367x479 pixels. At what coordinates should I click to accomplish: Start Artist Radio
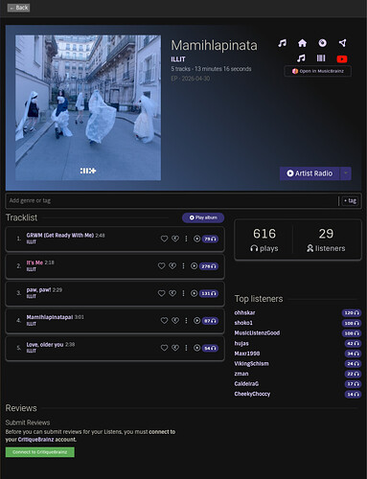[x=310, y=173]
